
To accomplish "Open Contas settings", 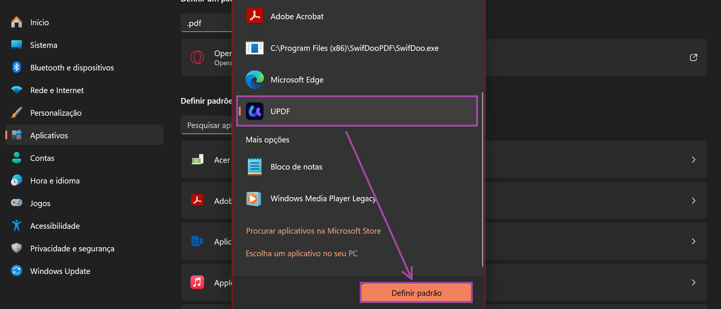I will [x=85, y=158].
